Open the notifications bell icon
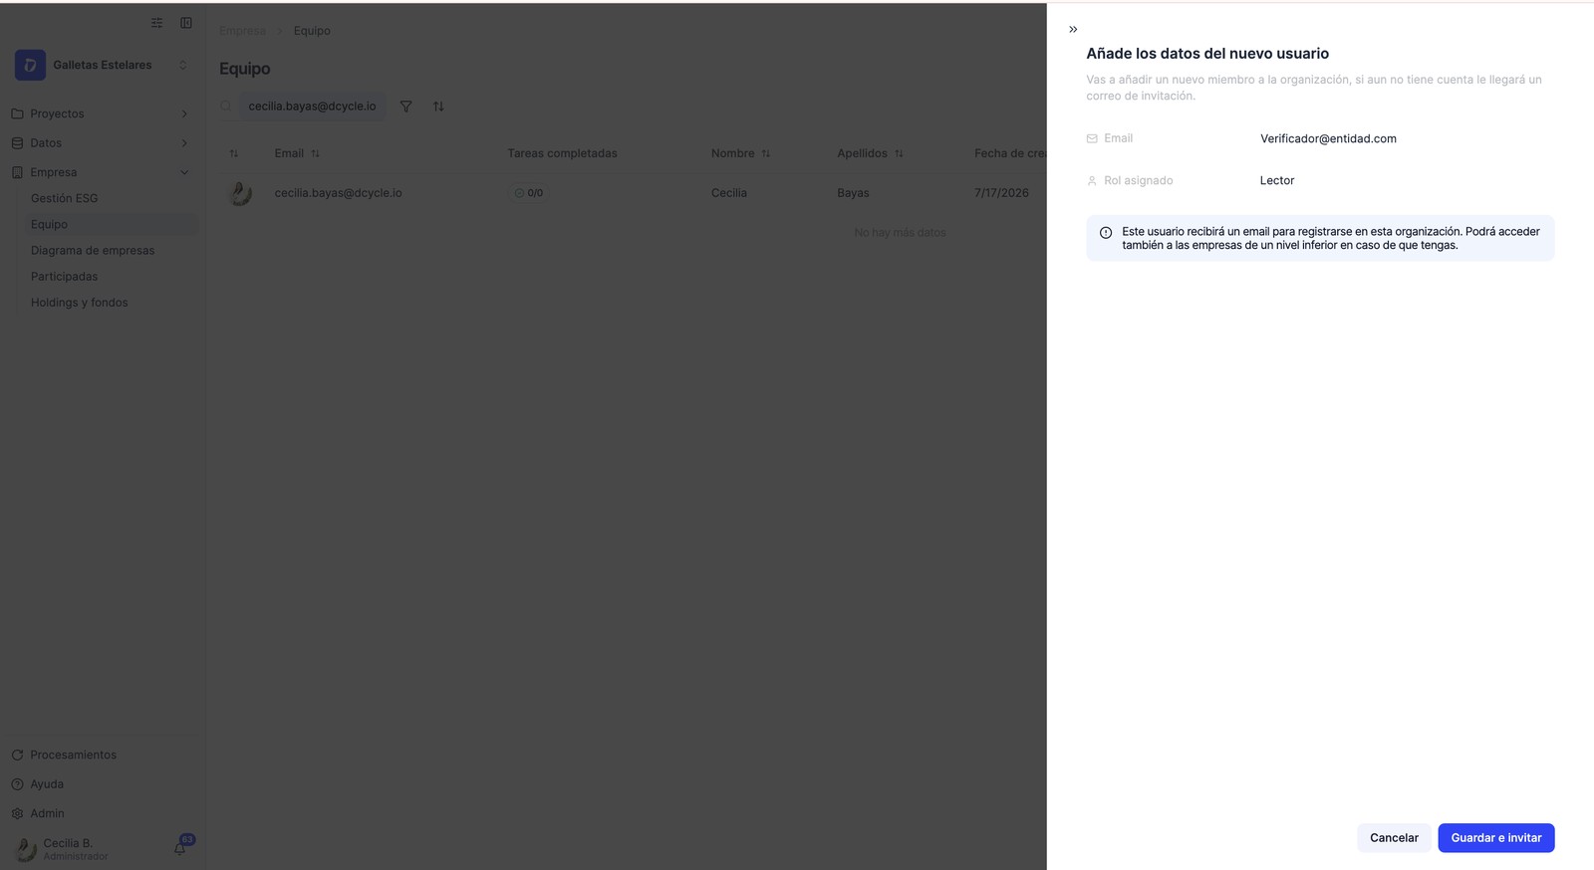 tap(180, 848)
